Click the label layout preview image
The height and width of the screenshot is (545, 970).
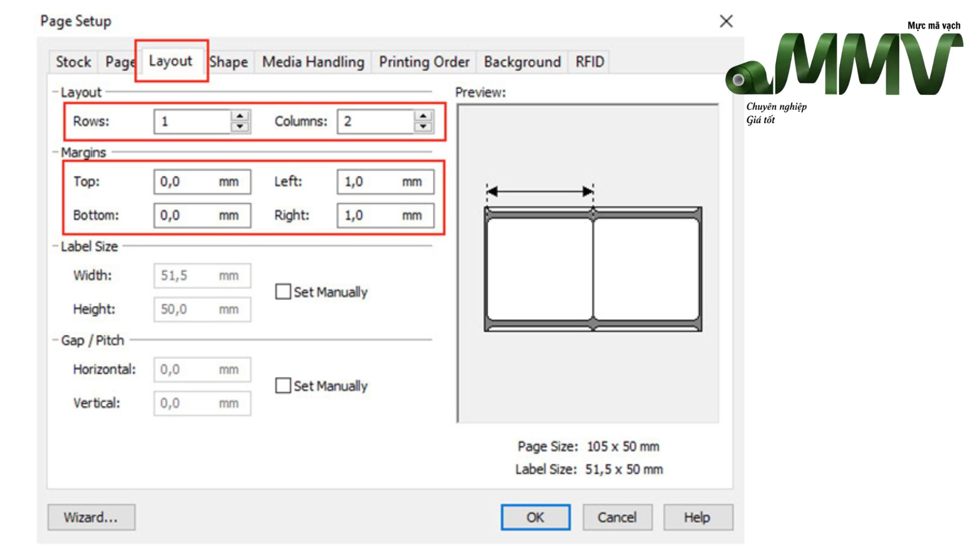[x=588, y=263]
